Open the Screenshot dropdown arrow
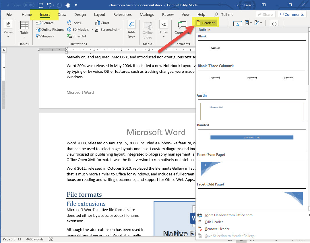310x243 pixels. pyautogui.click(x=119, y=30)
